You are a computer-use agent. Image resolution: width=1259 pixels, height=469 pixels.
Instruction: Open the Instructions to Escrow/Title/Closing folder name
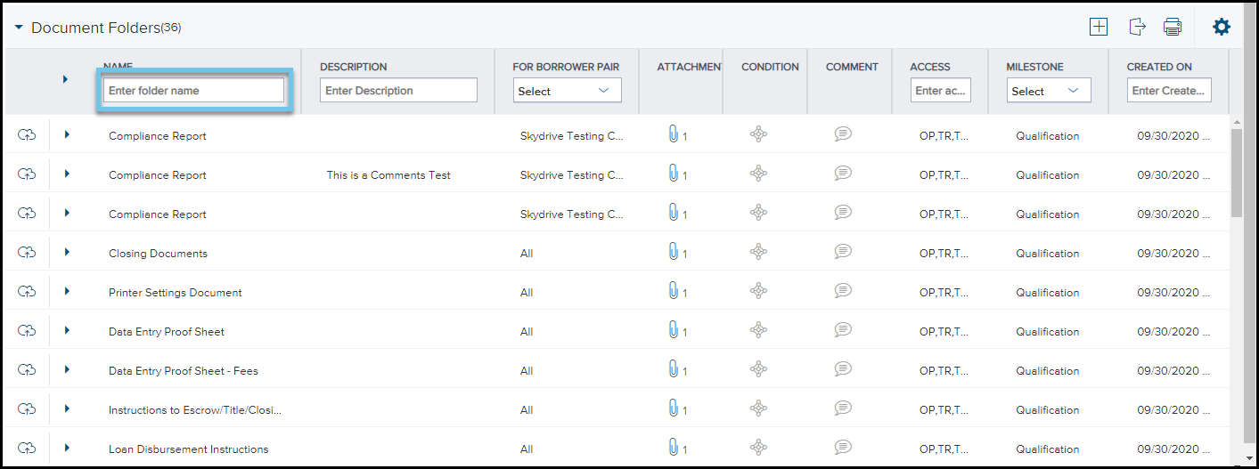tap(195, 410)
